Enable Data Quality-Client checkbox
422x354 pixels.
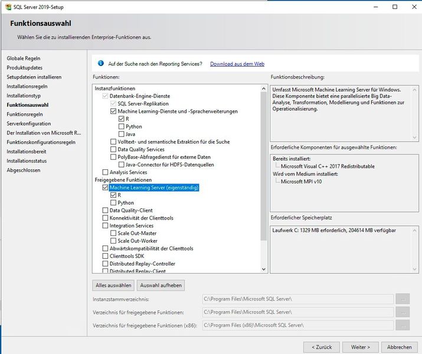click(x=105, y=210)
